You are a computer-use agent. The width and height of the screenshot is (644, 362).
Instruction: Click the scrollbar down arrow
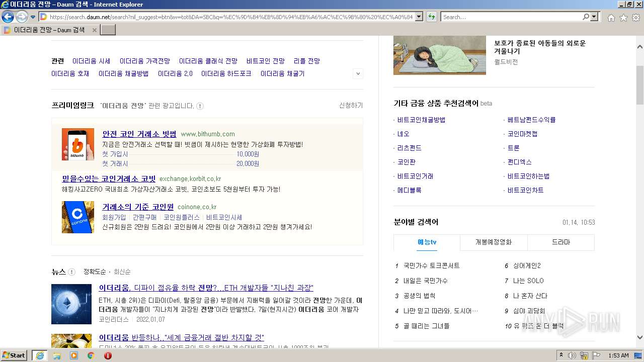[x=640, y=338]
